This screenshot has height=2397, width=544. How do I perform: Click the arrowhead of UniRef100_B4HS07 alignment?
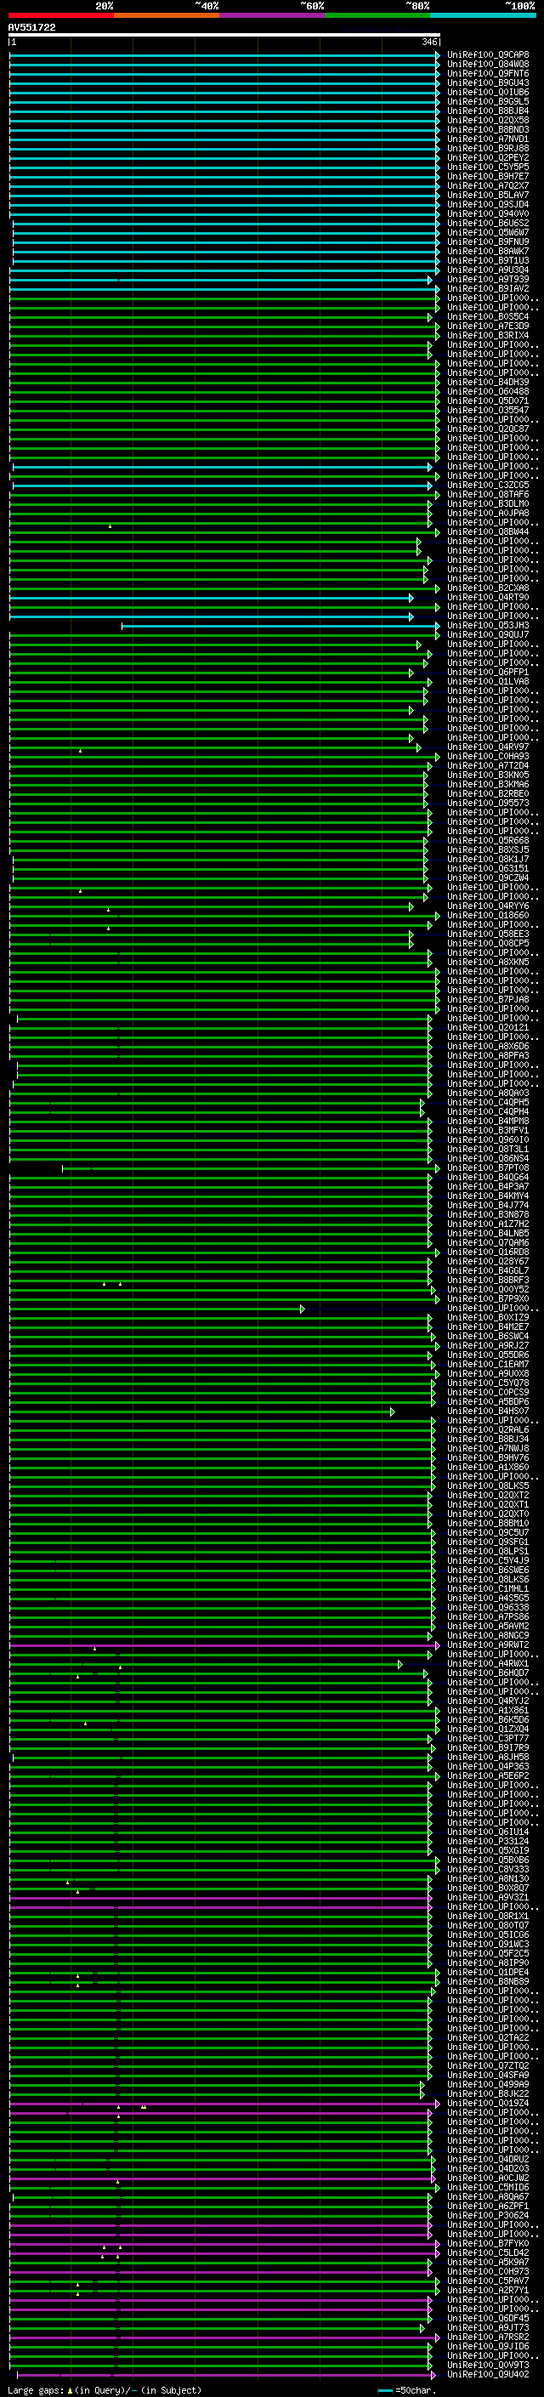point(393,1412)
